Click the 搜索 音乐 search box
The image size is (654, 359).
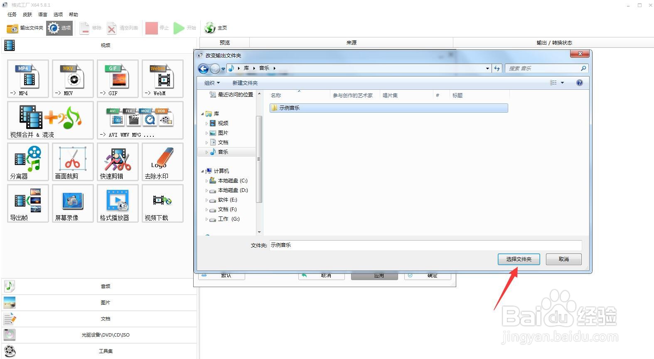(x=547, y=68)
